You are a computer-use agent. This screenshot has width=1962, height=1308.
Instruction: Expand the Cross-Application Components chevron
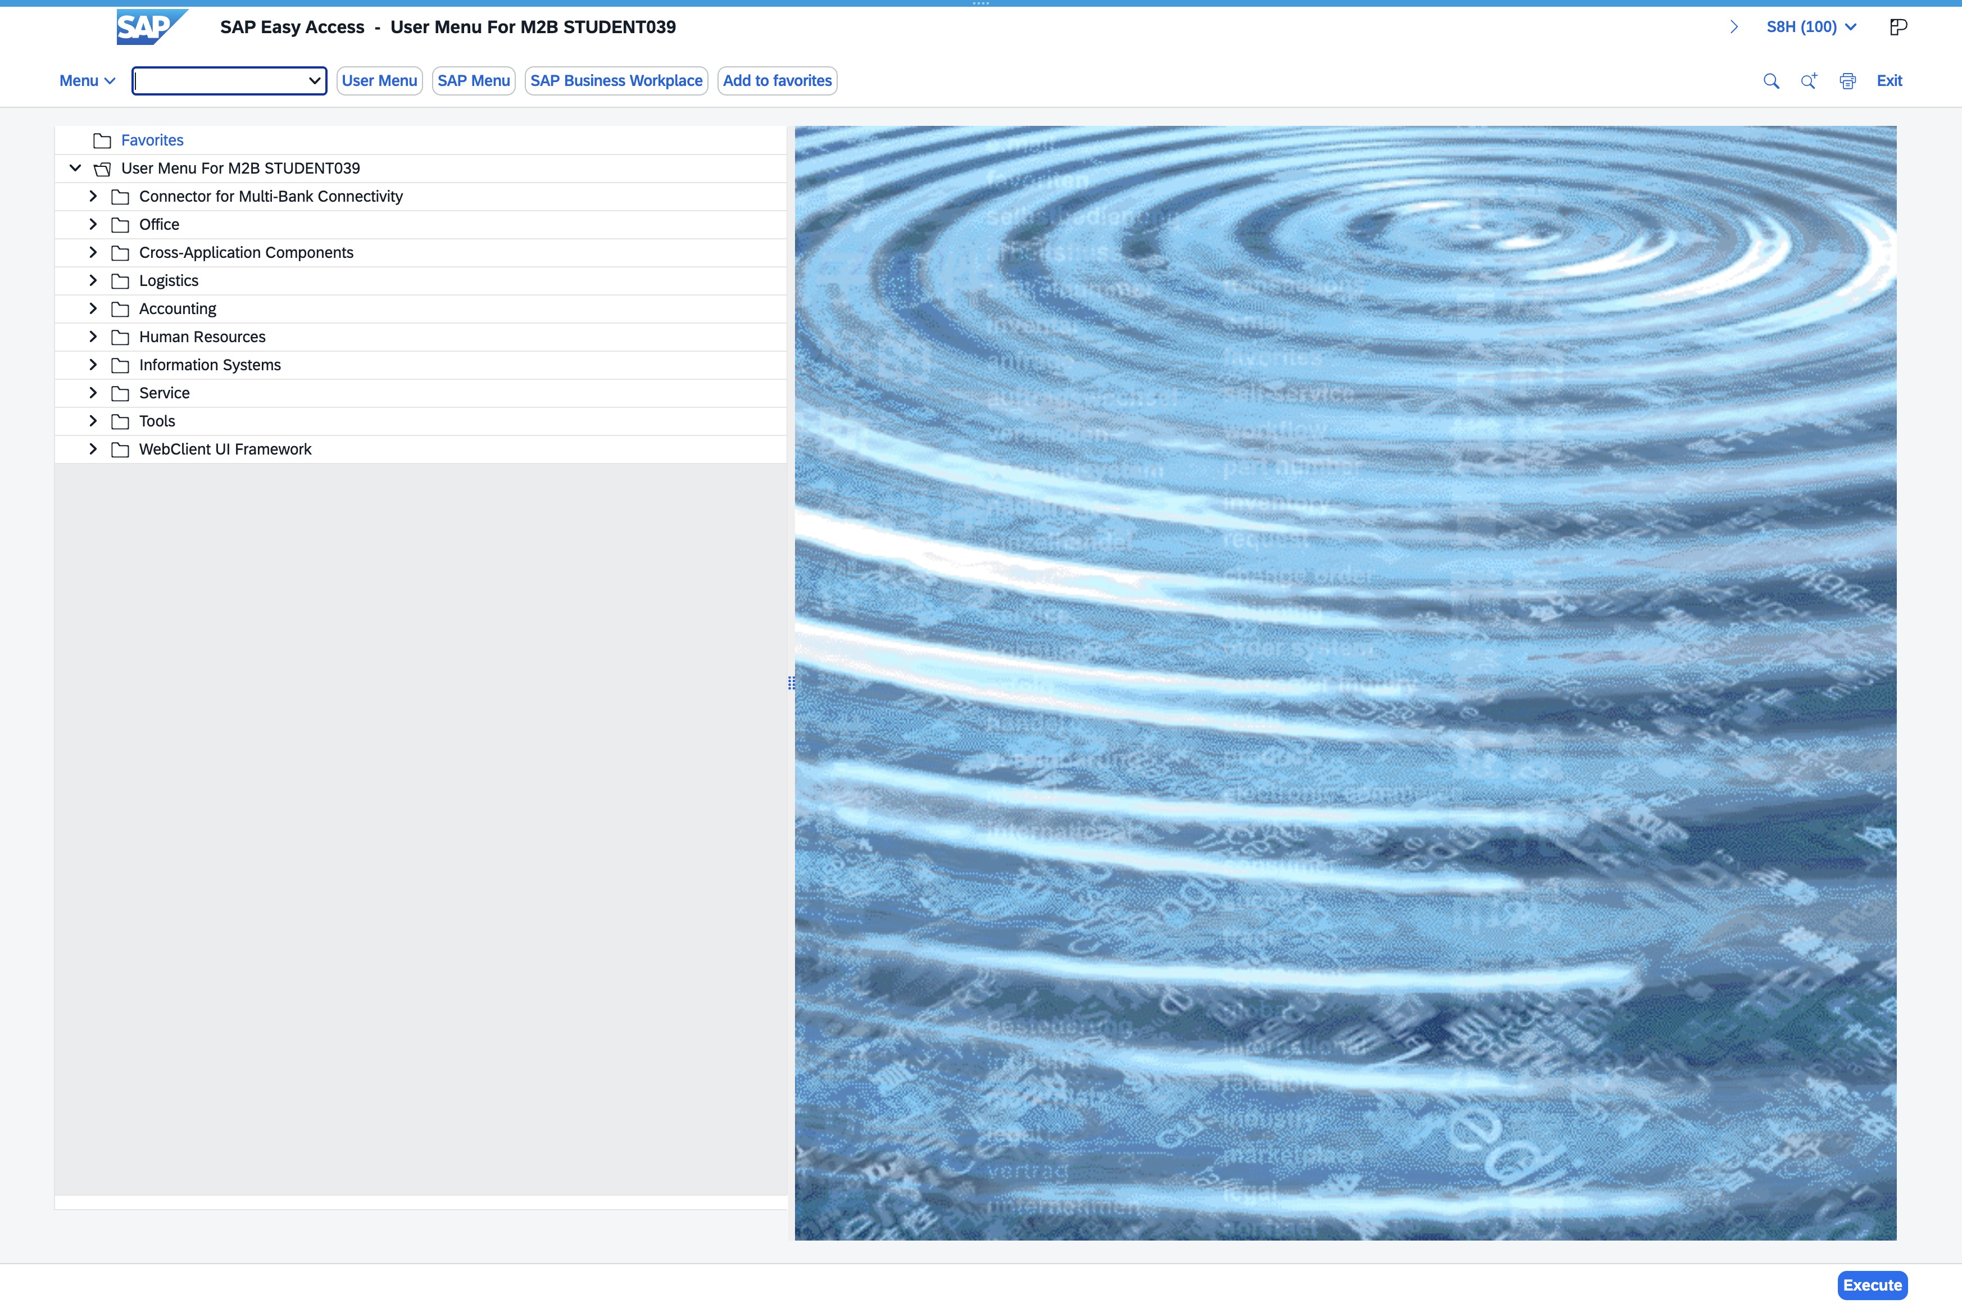(93, 253)
